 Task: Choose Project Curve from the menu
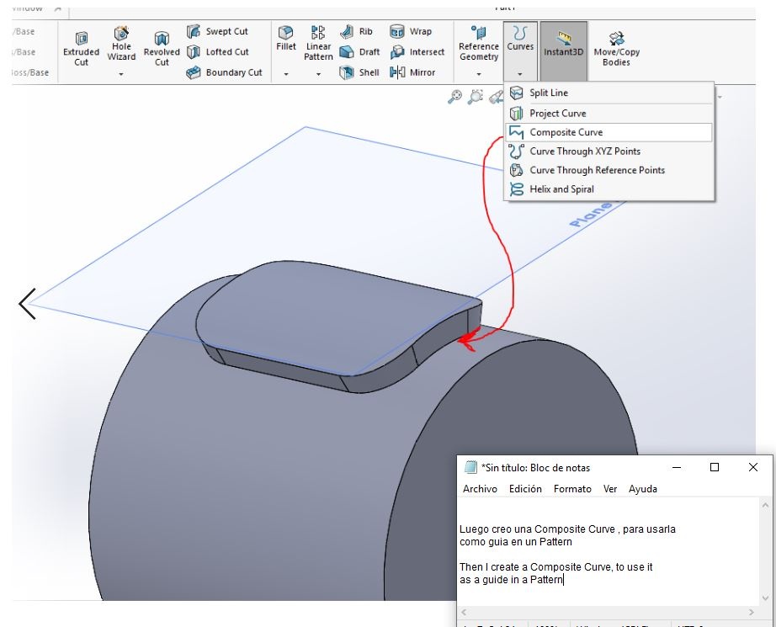tap(609, 114)
